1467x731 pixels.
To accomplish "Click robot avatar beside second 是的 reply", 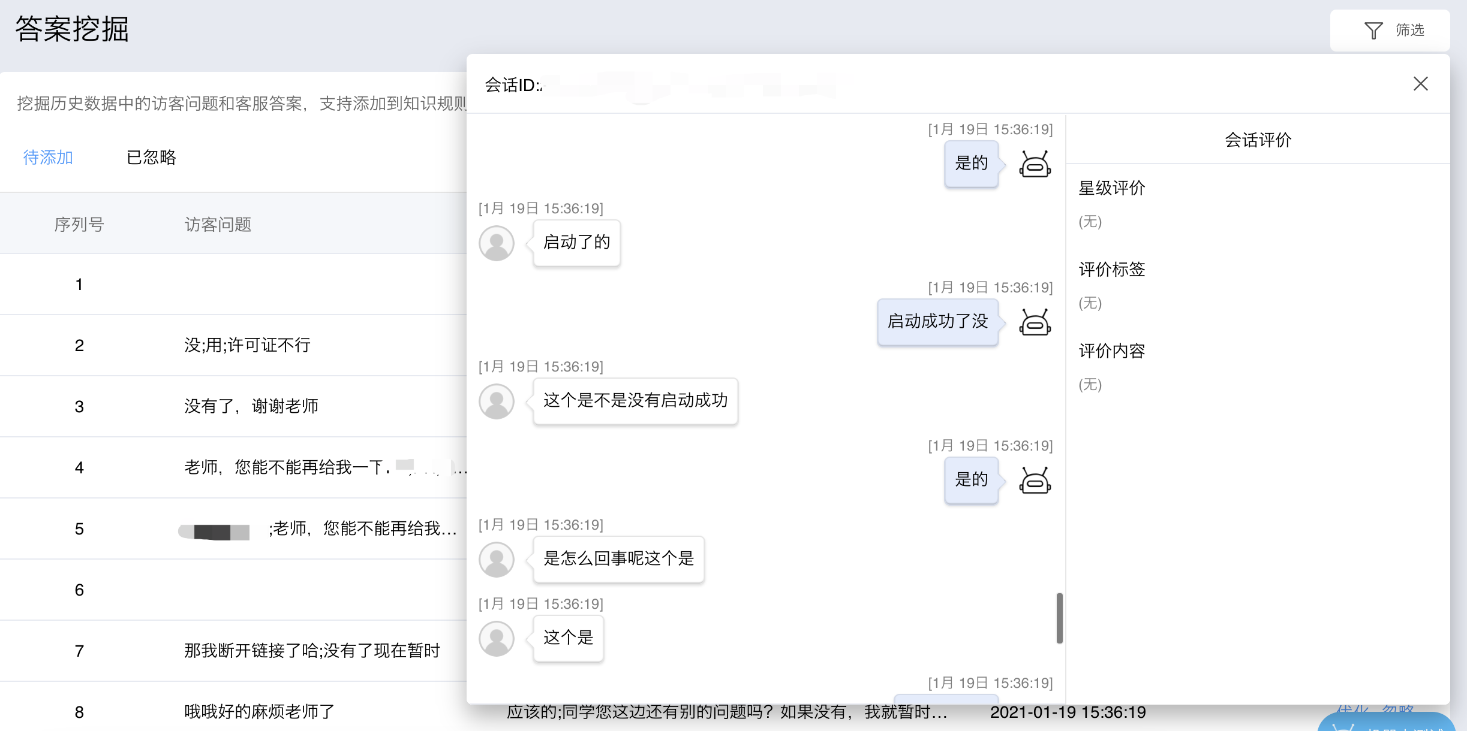I will click(x=1035, y=481).
